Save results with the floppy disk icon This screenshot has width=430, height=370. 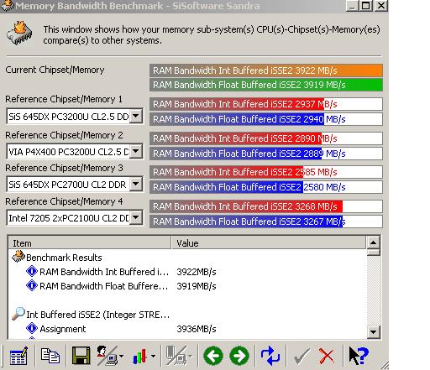pyautogui.click(x=81, y=356)
